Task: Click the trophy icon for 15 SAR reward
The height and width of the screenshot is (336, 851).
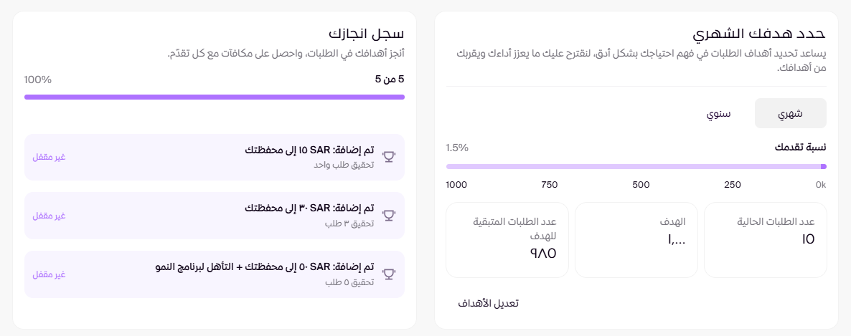Action: pyautogui.click(x=389, y=156)
